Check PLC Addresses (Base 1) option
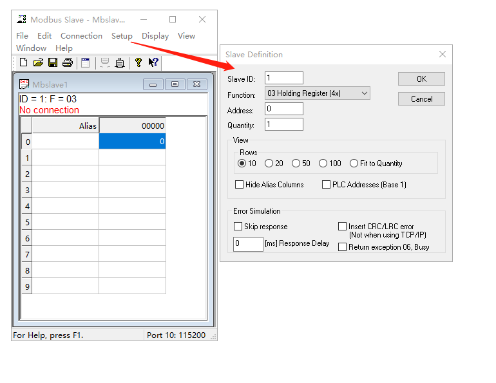 [326, 185]
